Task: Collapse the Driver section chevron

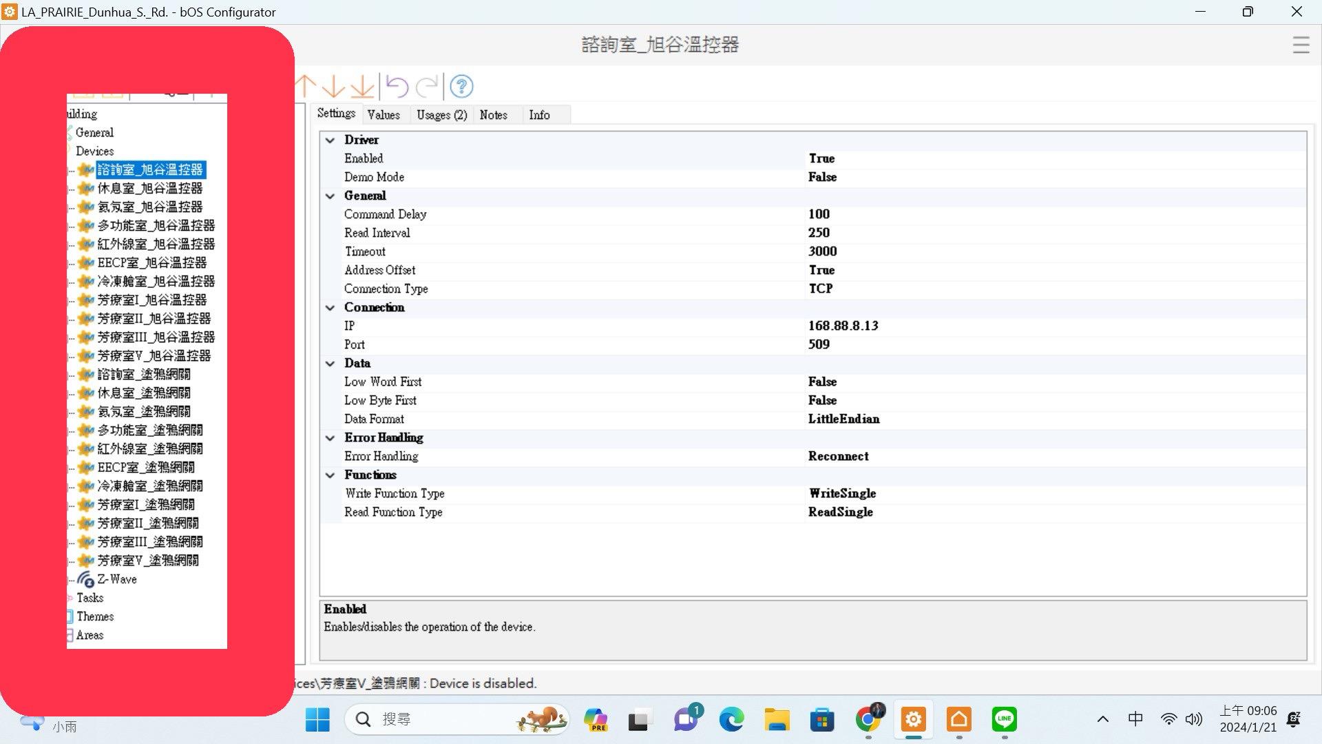Action: 330,140
